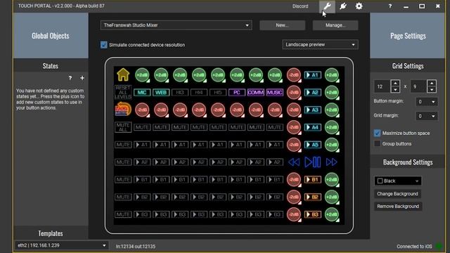This screenshot has width=450, height=253.
Task: Open the Landscape preview dropdown
Action: click(x=320, y=45)
